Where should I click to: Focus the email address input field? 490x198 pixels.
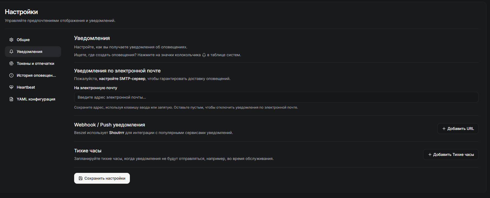[276, 97]
